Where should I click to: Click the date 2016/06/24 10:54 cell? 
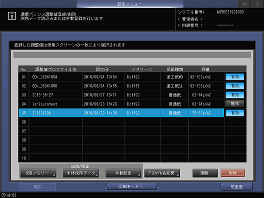click(104, 77)
